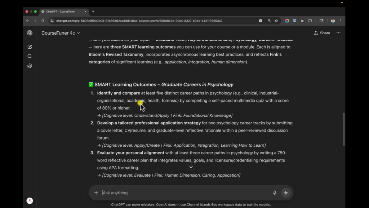Viewport: 369px width, 208px height.
Task: Click the Share button
Action: click(x=322, y=33)
